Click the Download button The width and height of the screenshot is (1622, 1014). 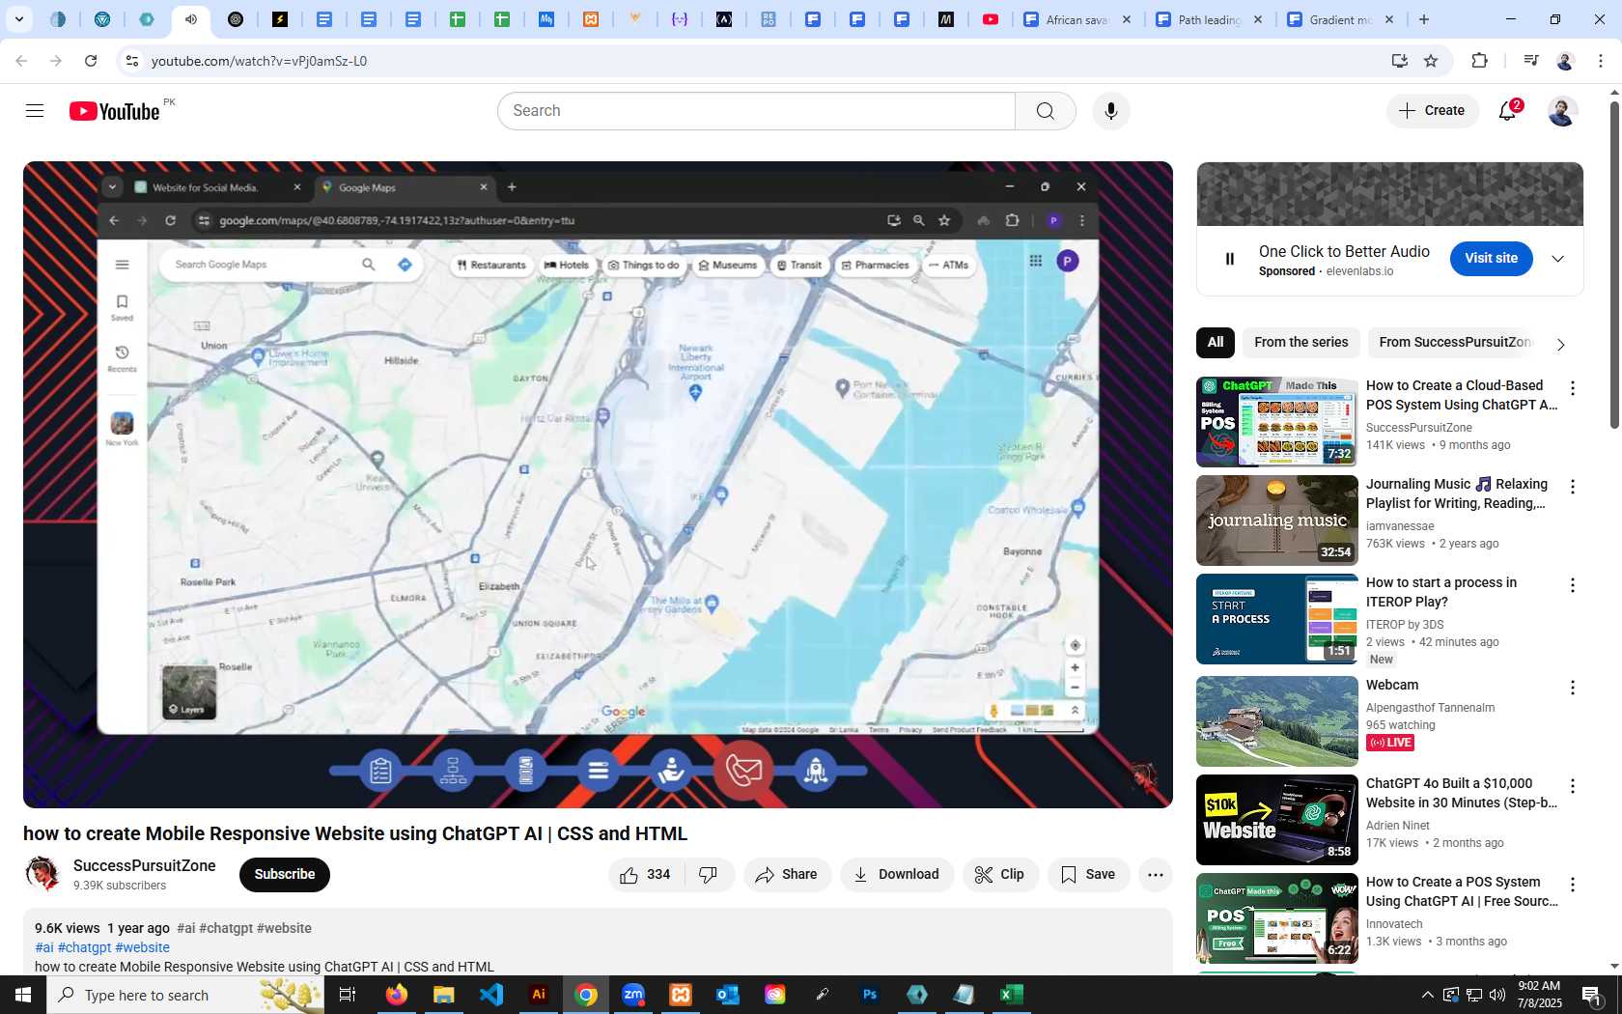[896, 875]
